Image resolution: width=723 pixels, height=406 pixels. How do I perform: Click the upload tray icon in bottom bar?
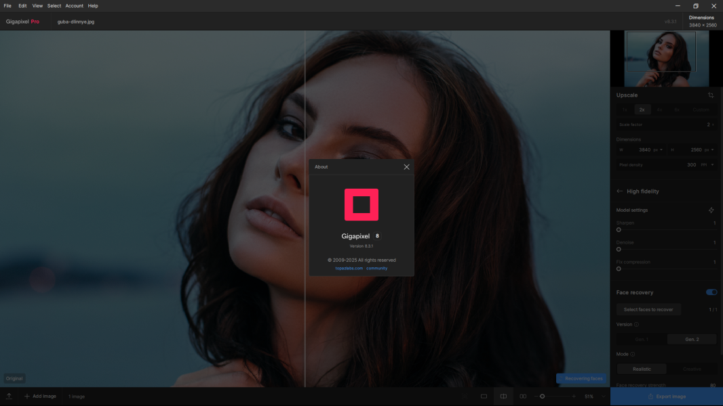pyautogui.click(x=9, y=397)
